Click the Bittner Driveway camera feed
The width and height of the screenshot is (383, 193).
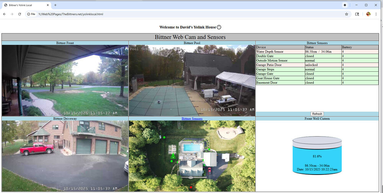click(65, 156)
